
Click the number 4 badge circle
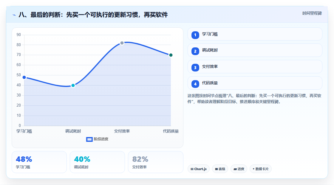(195, 84)
